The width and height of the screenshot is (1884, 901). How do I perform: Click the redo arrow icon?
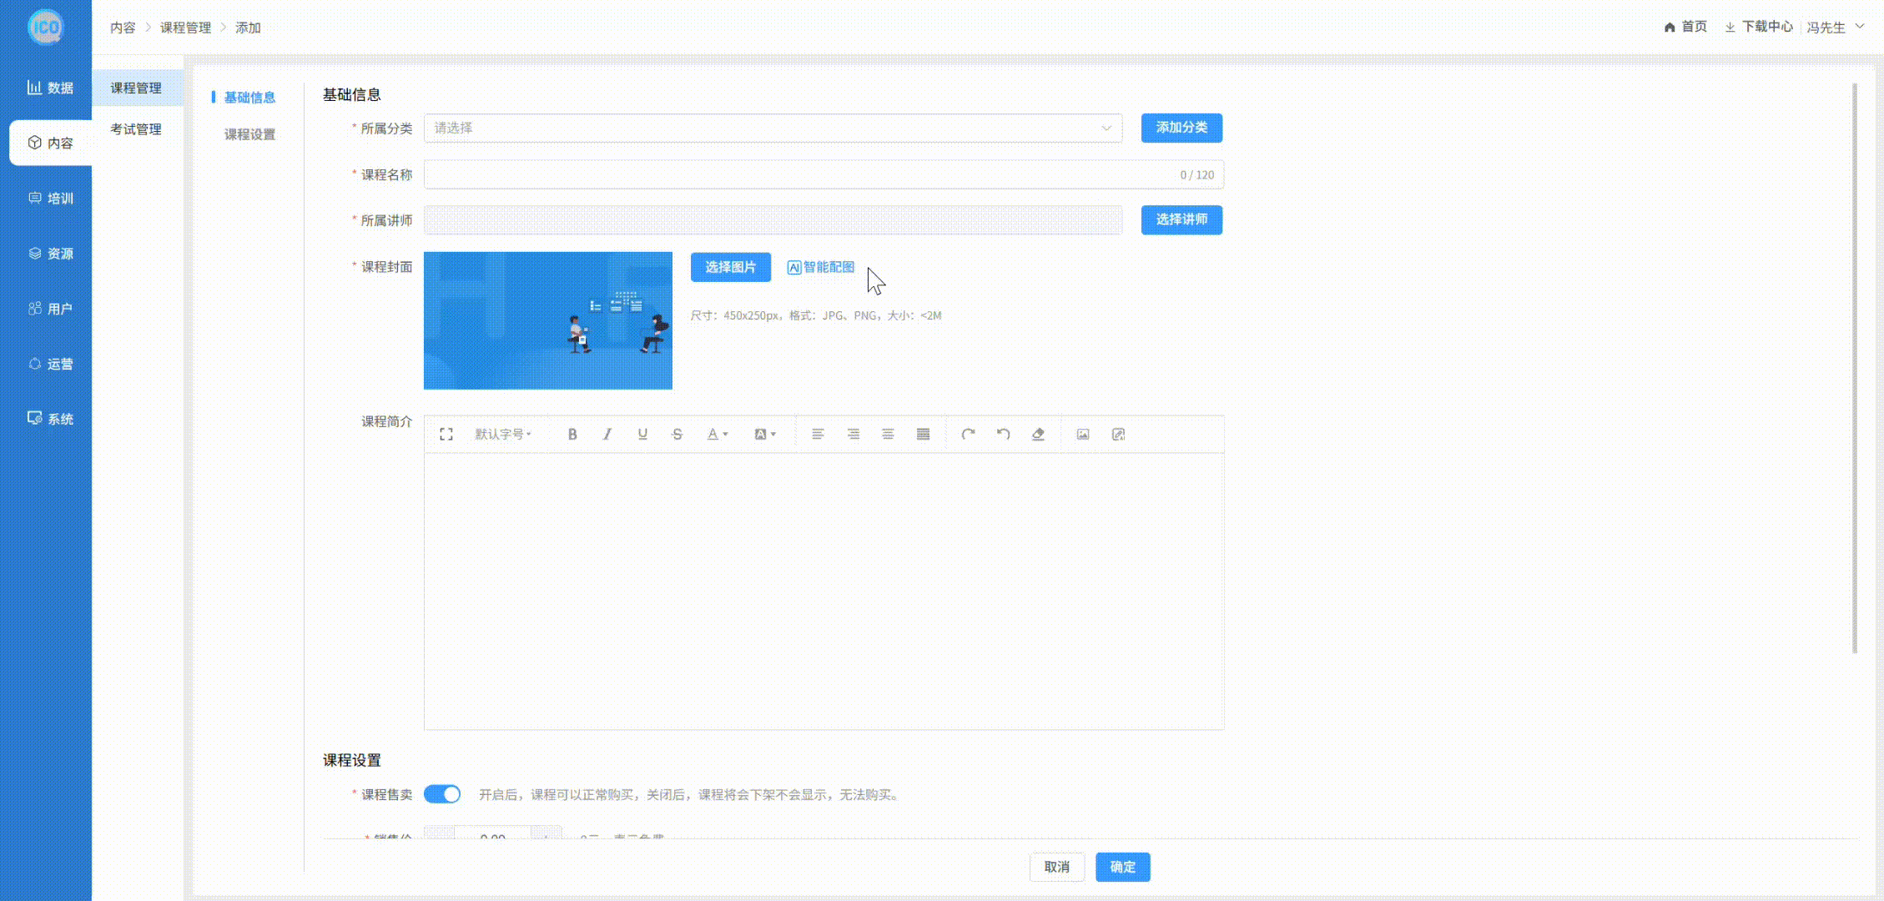click(x=968, y=434)
